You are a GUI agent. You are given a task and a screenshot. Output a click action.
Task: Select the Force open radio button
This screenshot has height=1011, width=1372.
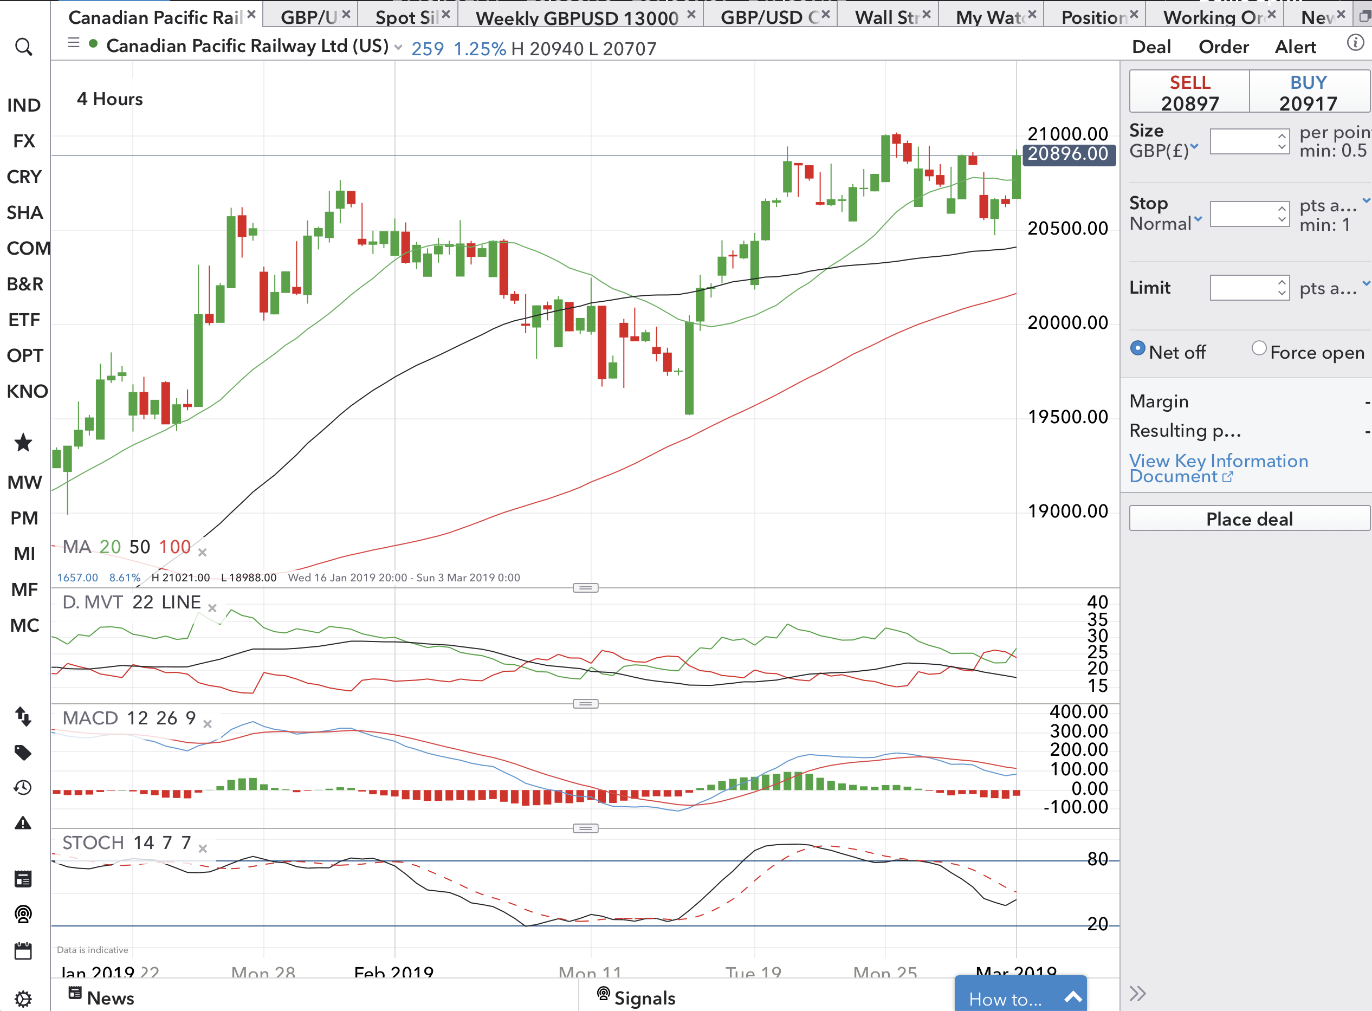pos(1259,348)
